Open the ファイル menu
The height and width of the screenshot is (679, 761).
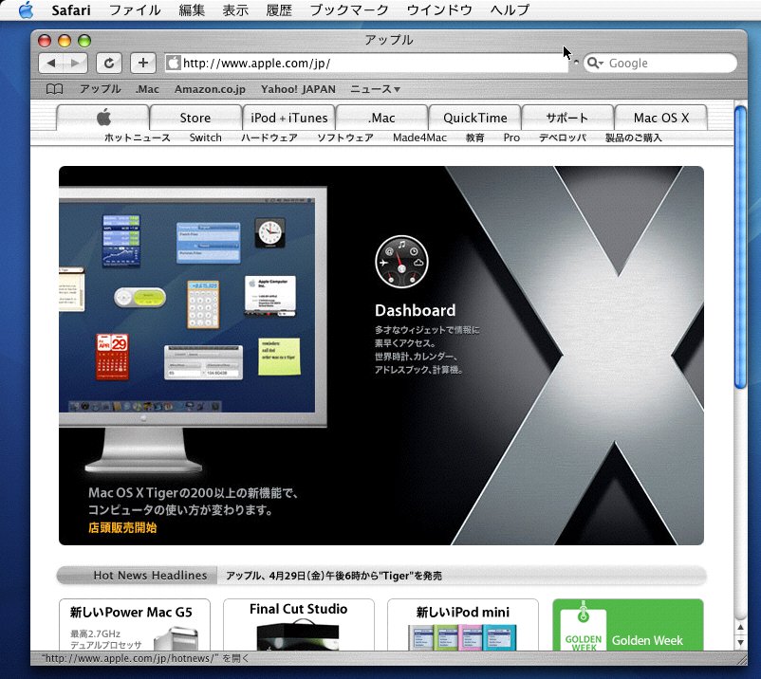pyautogui.click(x=135, y=9)
